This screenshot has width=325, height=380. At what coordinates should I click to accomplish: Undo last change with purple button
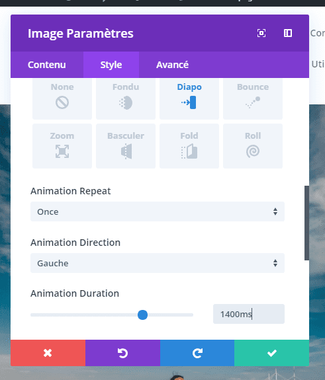pos(123,353)
